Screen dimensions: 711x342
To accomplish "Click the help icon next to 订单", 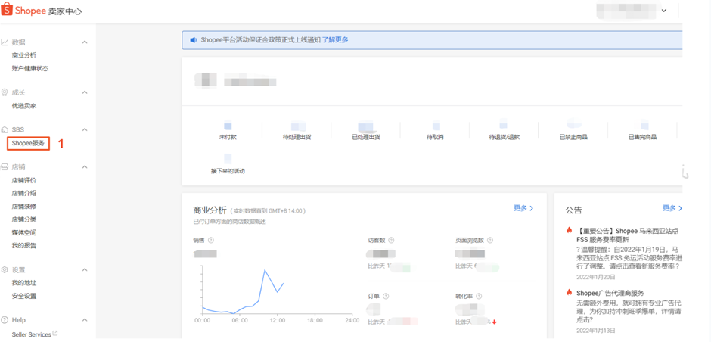I will (x=386, y=296).
